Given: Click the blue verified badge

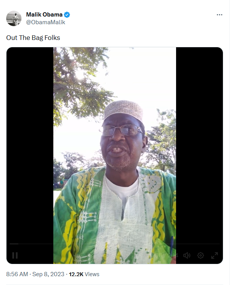Looking at the screenshot, I should click(67, 15).
